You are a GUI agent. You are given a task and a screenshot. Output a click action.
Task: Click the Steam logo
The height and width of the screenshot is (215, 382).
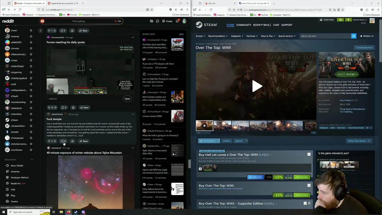(207, 25)
